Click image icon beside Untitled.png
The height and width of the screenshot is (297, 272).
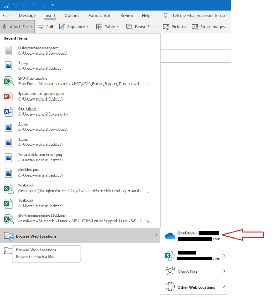point(9,173)
